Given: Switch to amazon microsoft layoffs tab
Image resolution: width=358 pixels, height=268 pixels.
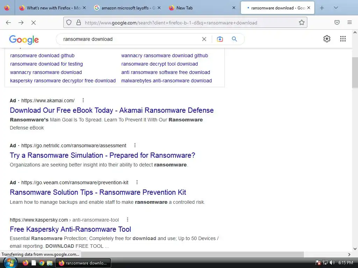Looking at the screenshot, I should click(x=127, y=8).
